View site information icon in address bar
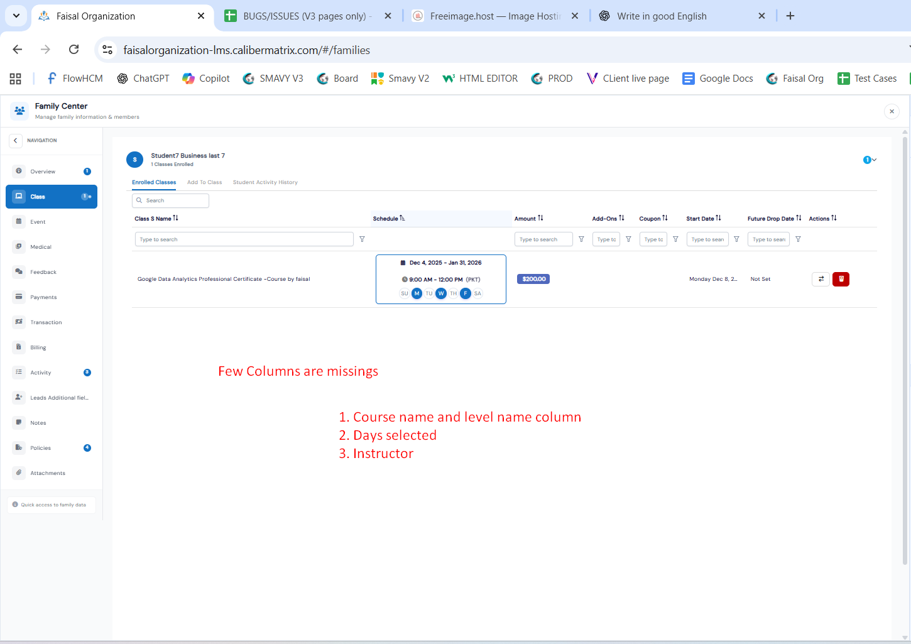911x644 pixels. 107,50
